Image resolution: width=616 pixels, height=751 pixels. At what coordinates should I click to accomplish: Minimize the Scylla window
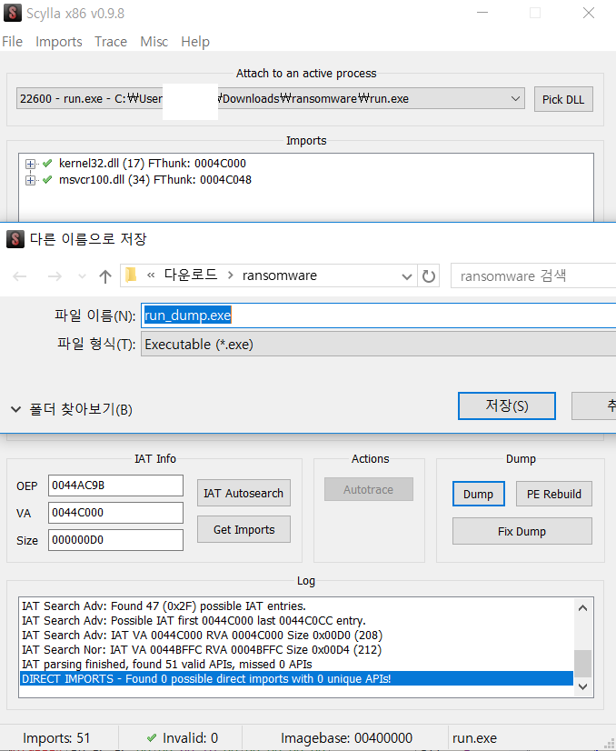[x=482, y=13]
